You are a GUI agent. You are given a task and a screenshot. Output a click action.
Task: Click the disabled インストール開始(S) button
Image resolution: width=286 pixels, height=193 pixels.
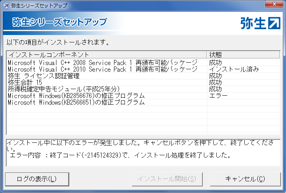(167, 179)
